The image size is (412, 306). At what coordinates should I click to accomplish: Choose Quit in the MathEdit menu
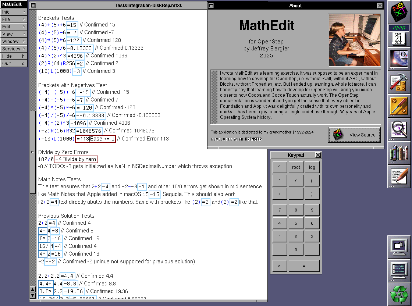14,64
